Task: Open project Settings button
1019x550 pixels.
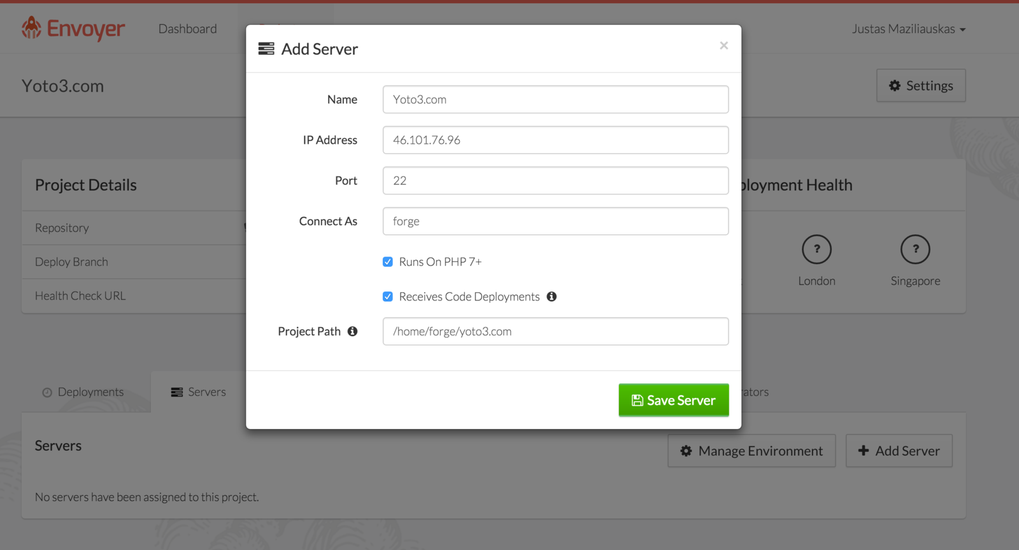Action: (x=921, y=85)
